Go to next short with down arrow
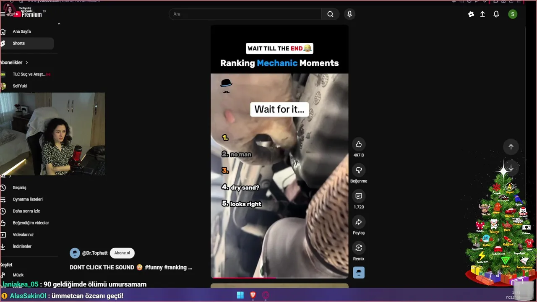Screen dimensions: 537x302 (x=511, y=168)
